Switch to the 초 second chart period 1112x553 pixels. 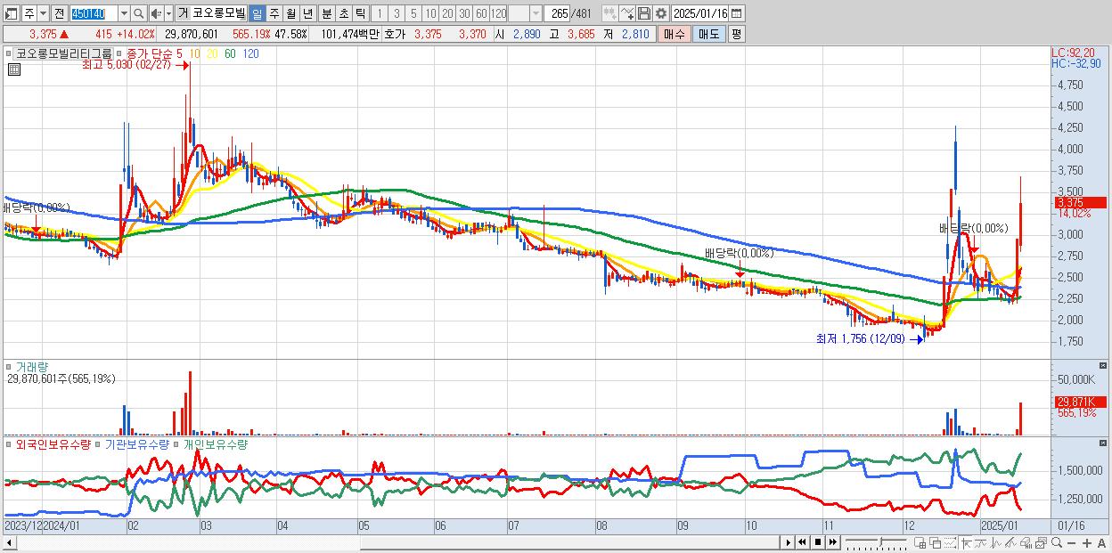(343, 13)
